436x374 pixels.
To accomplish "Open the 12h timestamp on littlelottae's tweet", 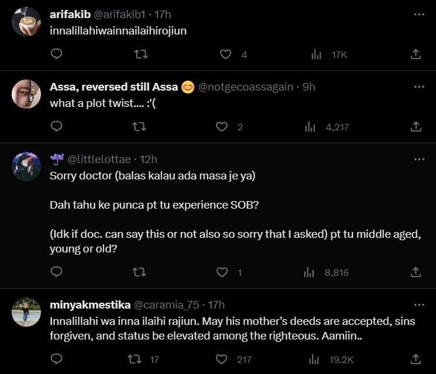I will pos(149,159).
